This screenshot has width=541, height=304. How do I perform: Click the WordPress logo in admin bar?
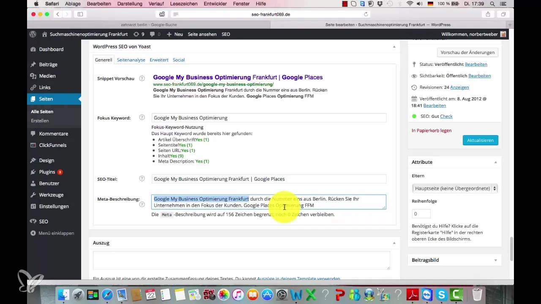click(x=33, y=34)
